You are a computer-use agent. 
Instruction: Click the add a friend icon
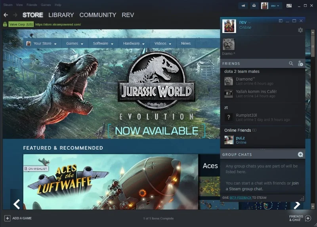click(300, 63)
